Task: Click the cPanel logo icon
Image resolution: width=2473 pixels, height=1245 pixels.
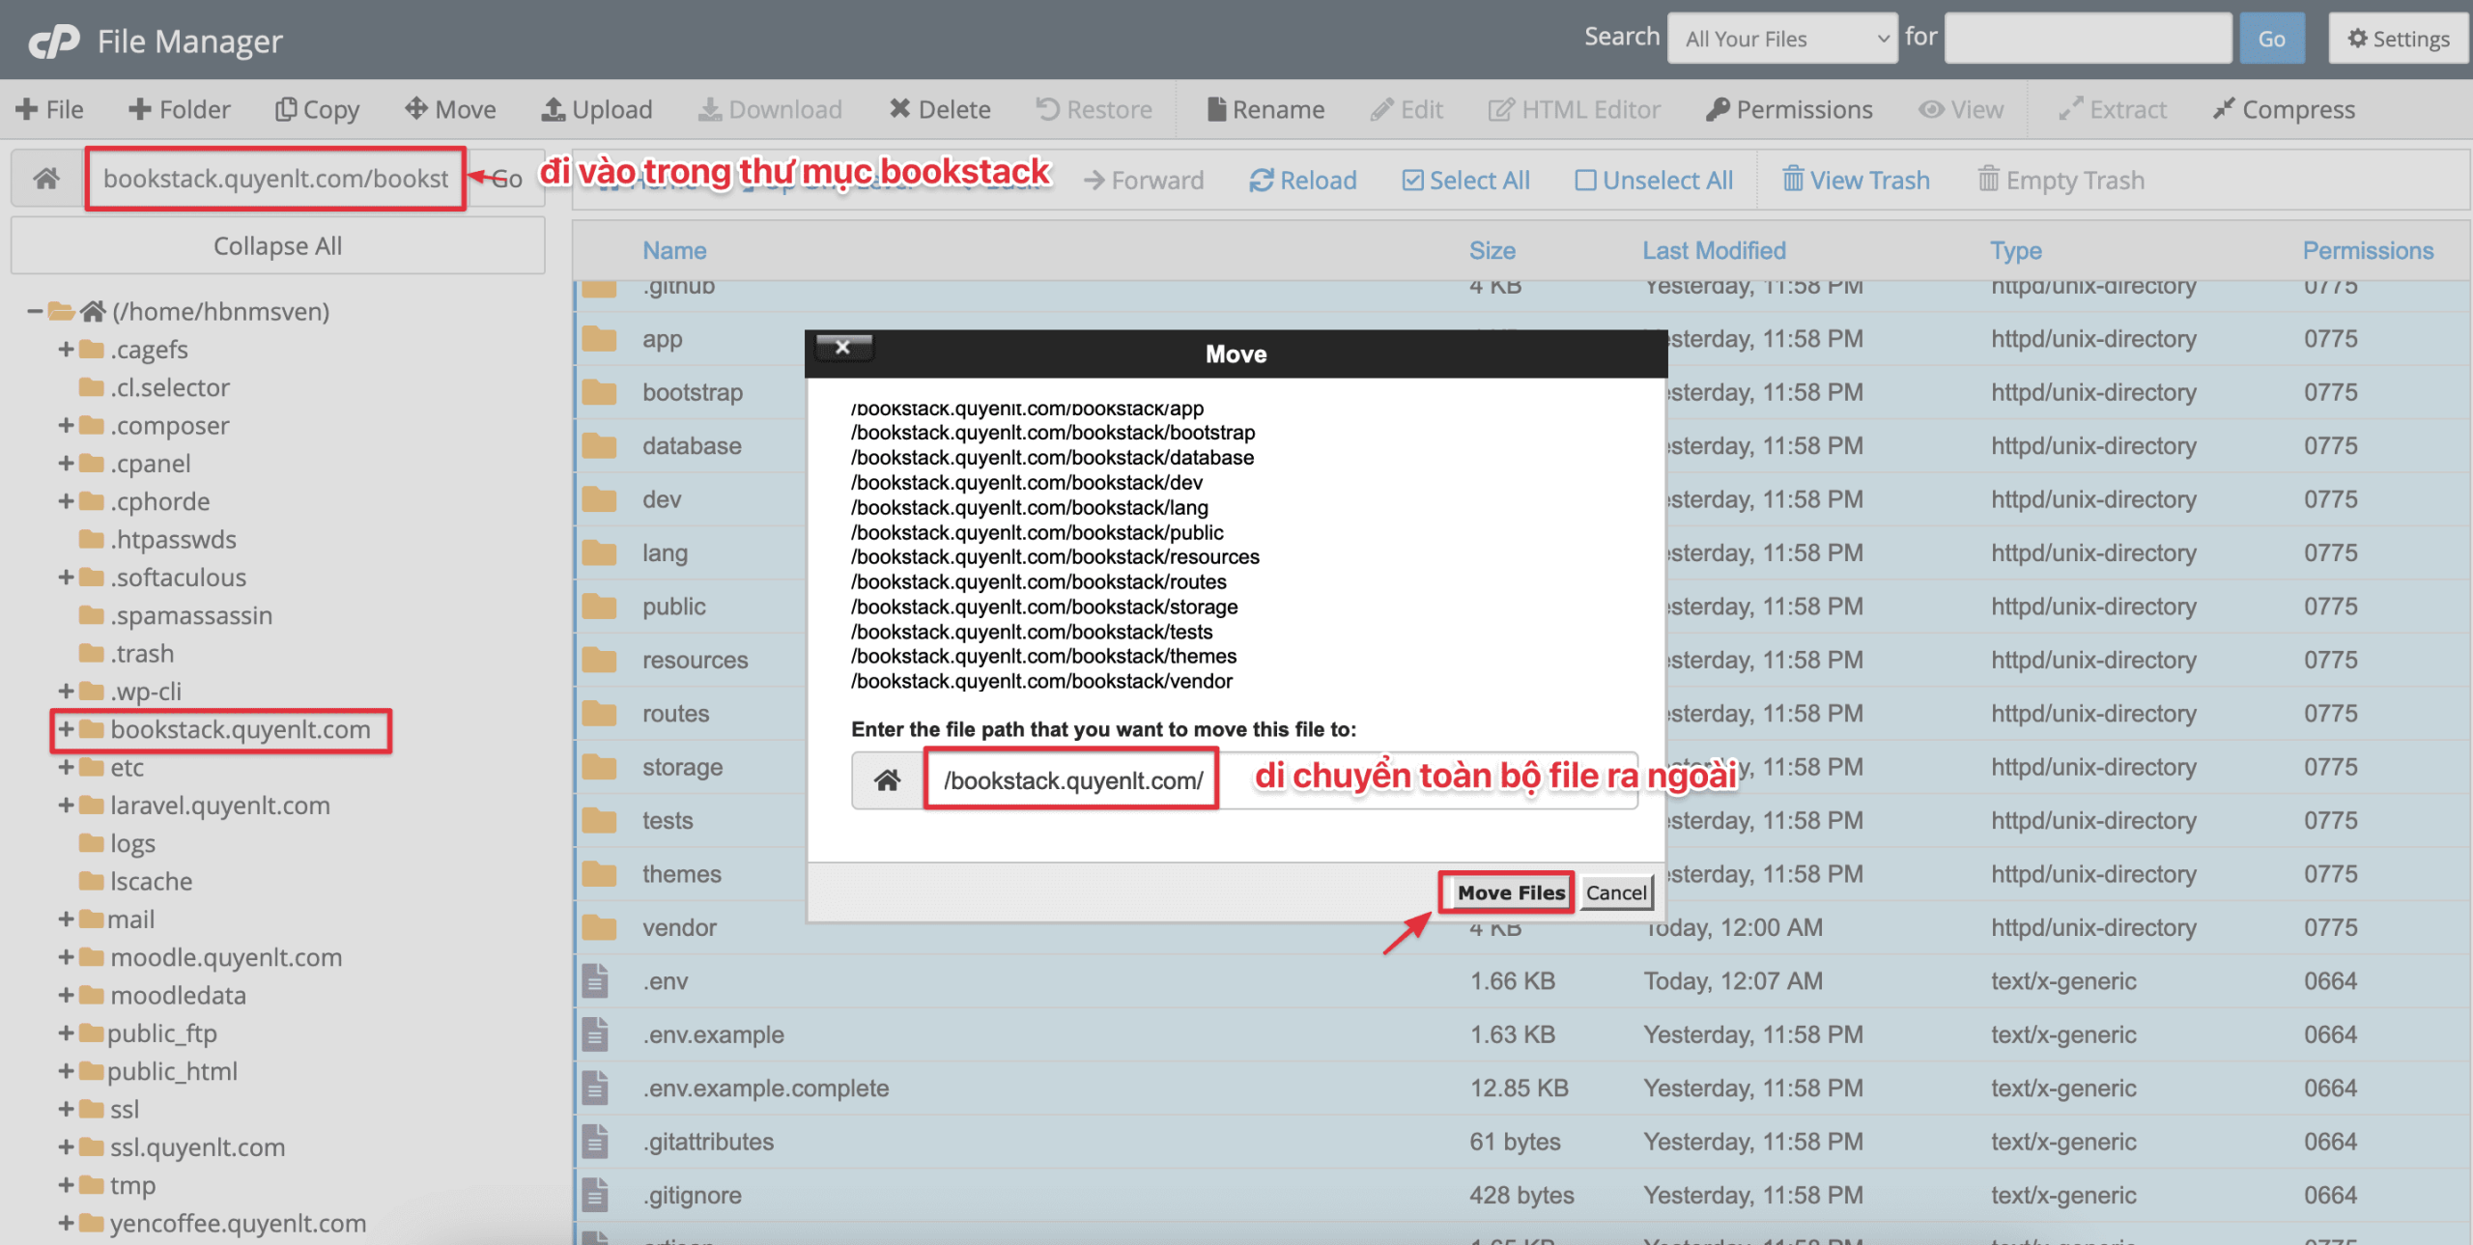Action: [x=54, y=42]
